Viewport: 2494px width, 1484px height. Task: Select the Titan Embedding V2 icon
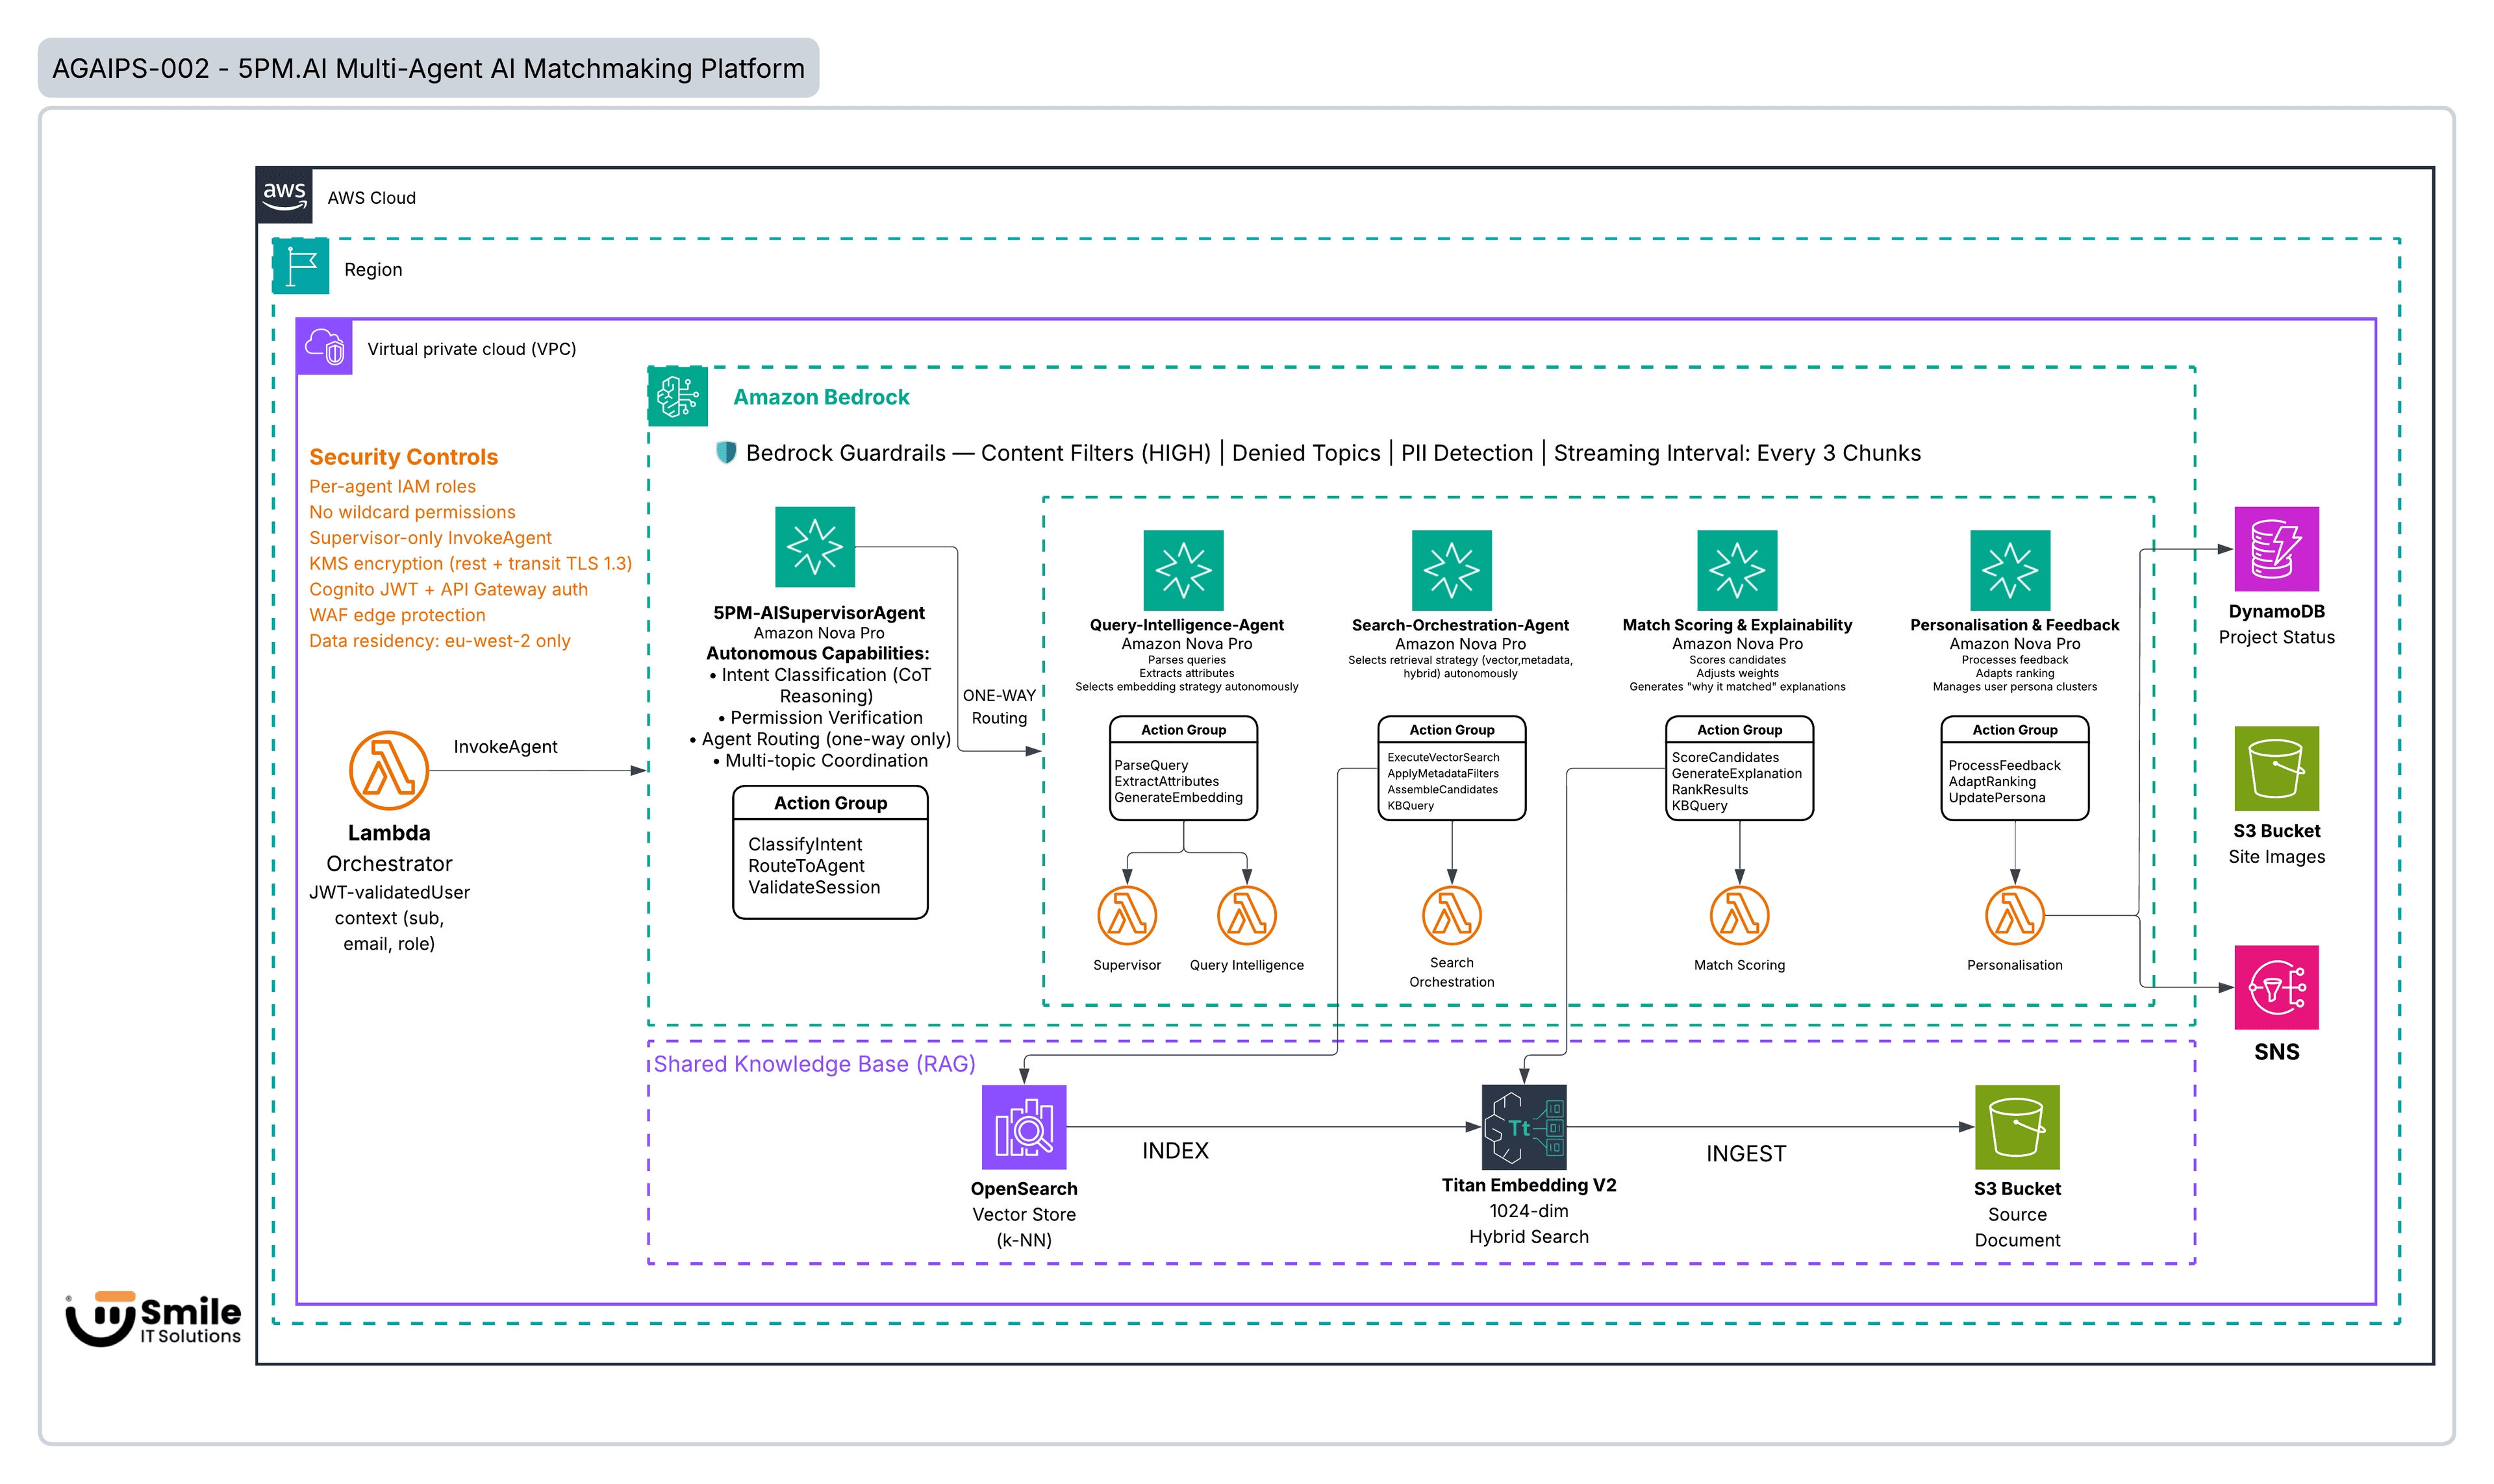pyautogui.click(x=1522, y=1128)
